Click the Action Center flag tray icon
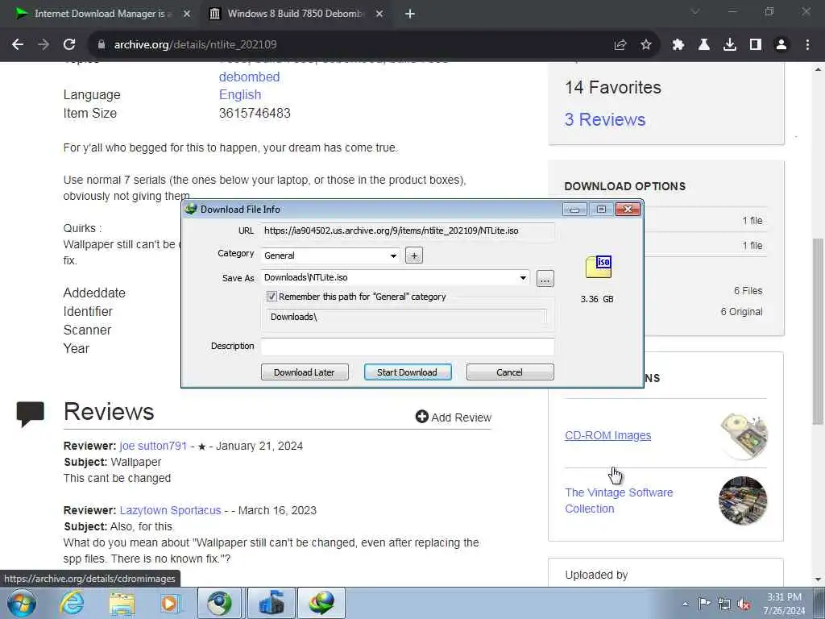The width and height of the screenshot is (825, 619). (x=704, y=603)
